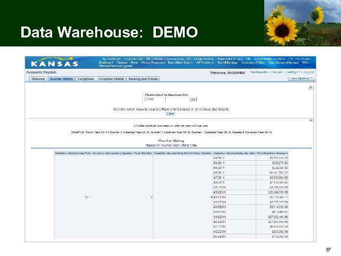Click the Voucher Accounting Year column header
Image resolution: width=341 pixels, height=256 pixels.
click(73, 153)
